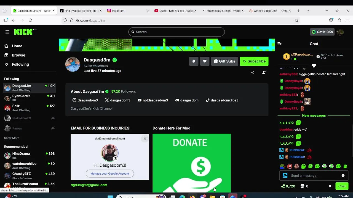This screenshot has width=353, height=198.
Task: Open the offline Fanos channel
Action: tap(29, 128)
